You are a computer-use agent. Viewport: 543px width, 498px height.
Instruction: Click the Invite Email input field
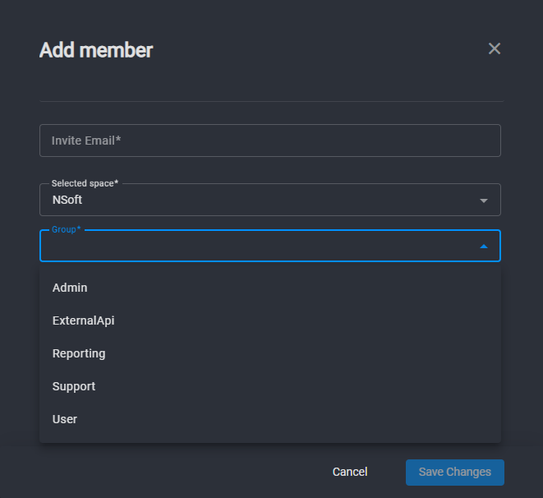(270, 141)
